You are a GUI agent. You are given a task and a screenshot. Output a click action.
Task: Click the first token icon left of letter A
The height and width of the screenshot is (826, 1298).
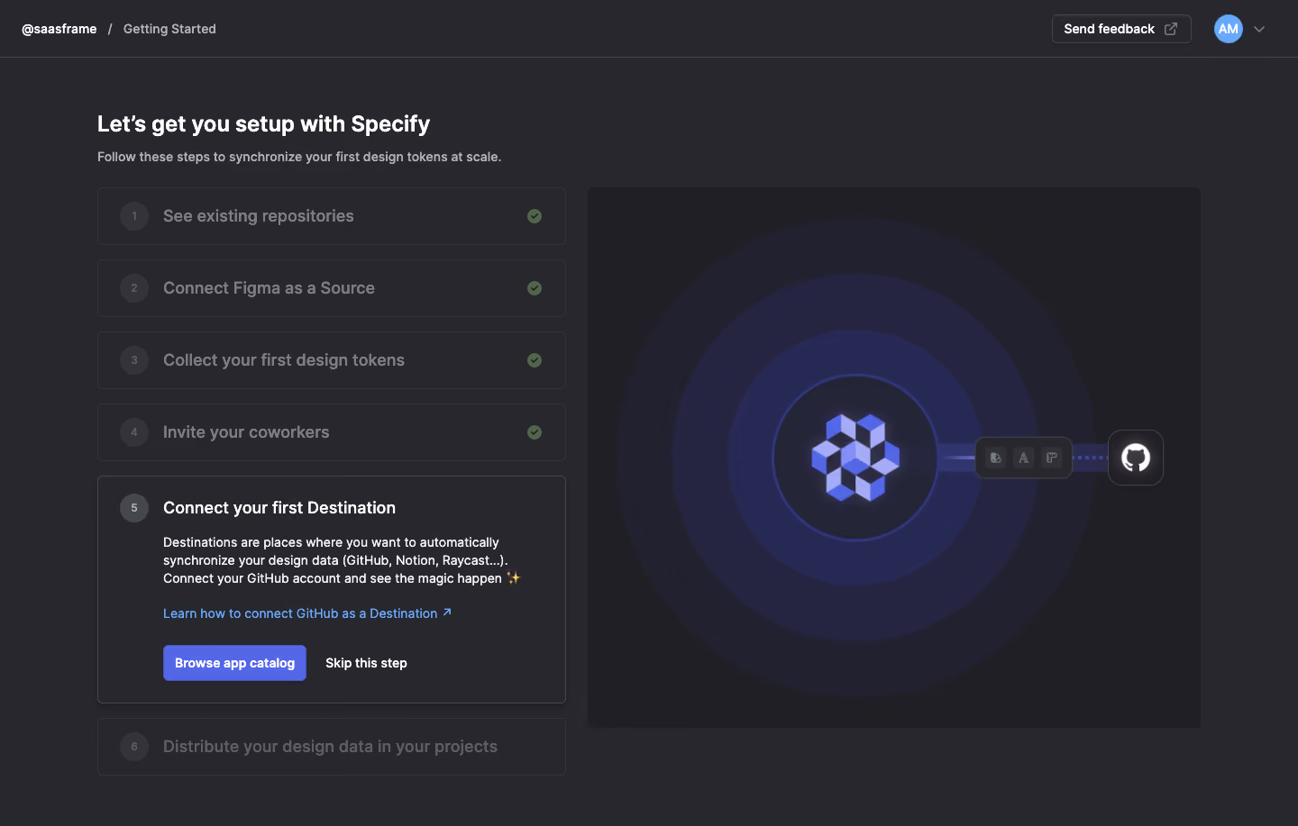[x=995, y=458]
